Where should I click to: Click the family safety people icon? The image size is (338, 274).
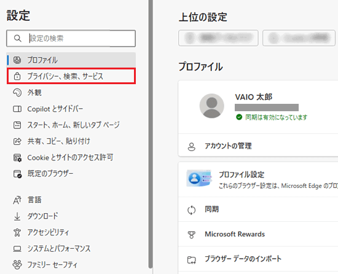(x=17, y=265)
